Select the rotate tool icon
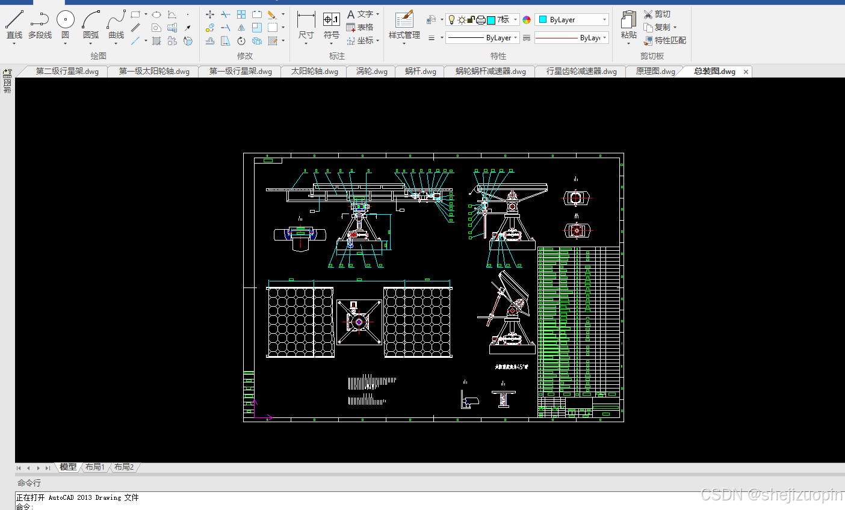This screenshot has height=510, width=845. 241,41
